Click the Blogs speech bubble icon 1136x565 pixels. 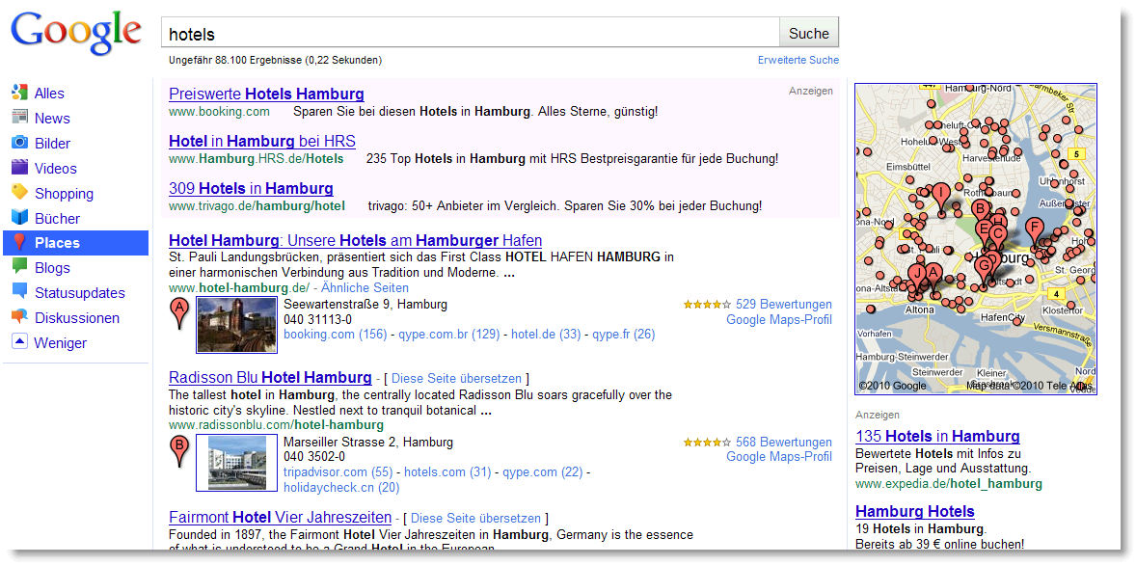click(19, 266)
